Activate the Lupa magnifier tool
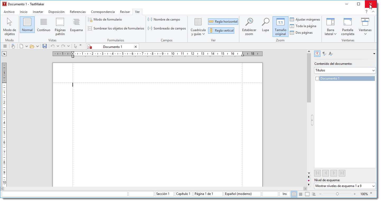The height and width of the screenshot is (202, 381). click(265, 25)
